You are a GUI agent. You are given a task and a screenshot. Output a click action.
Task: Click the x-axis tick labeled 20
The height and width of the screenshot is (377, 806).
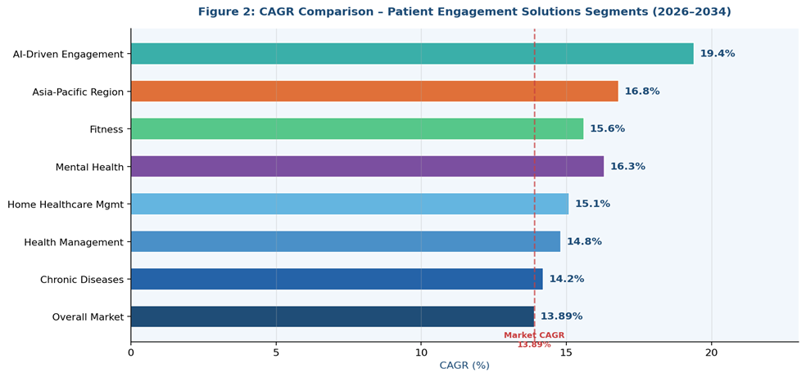tap(711, 352)
